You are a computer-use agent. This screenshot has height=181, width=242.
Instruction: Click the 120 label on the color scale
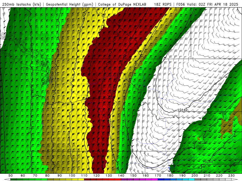click(x=96, y=176)
